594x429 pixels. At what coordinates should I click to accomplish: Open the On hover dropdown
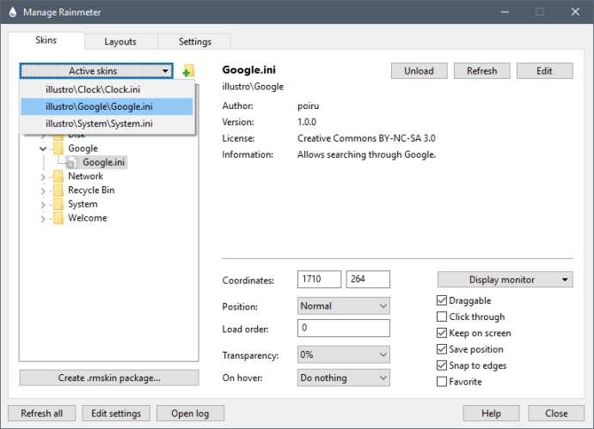pyautogui.click(x=344, y=378)
